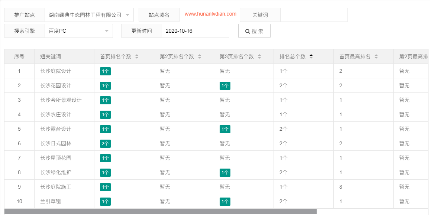Sort by 首页排名个数 column arrows
Image resolution: width=430 pixels, height=215 pixels.
tap(137, 57)
